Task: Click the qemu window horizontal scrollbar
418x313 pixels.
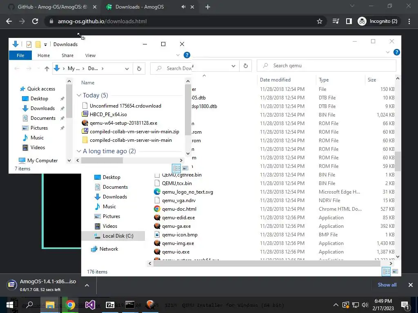Action: [x=267, y=264]
